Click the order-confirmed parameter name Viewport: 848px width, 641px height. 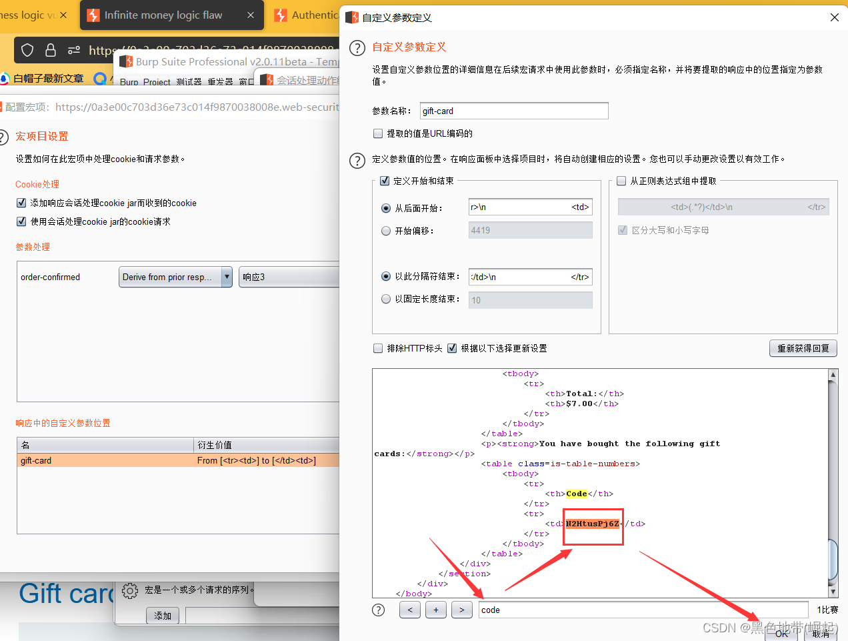[50, 277]
